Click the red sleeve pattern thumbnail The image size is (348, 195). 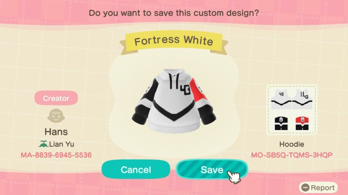point(302,123)
